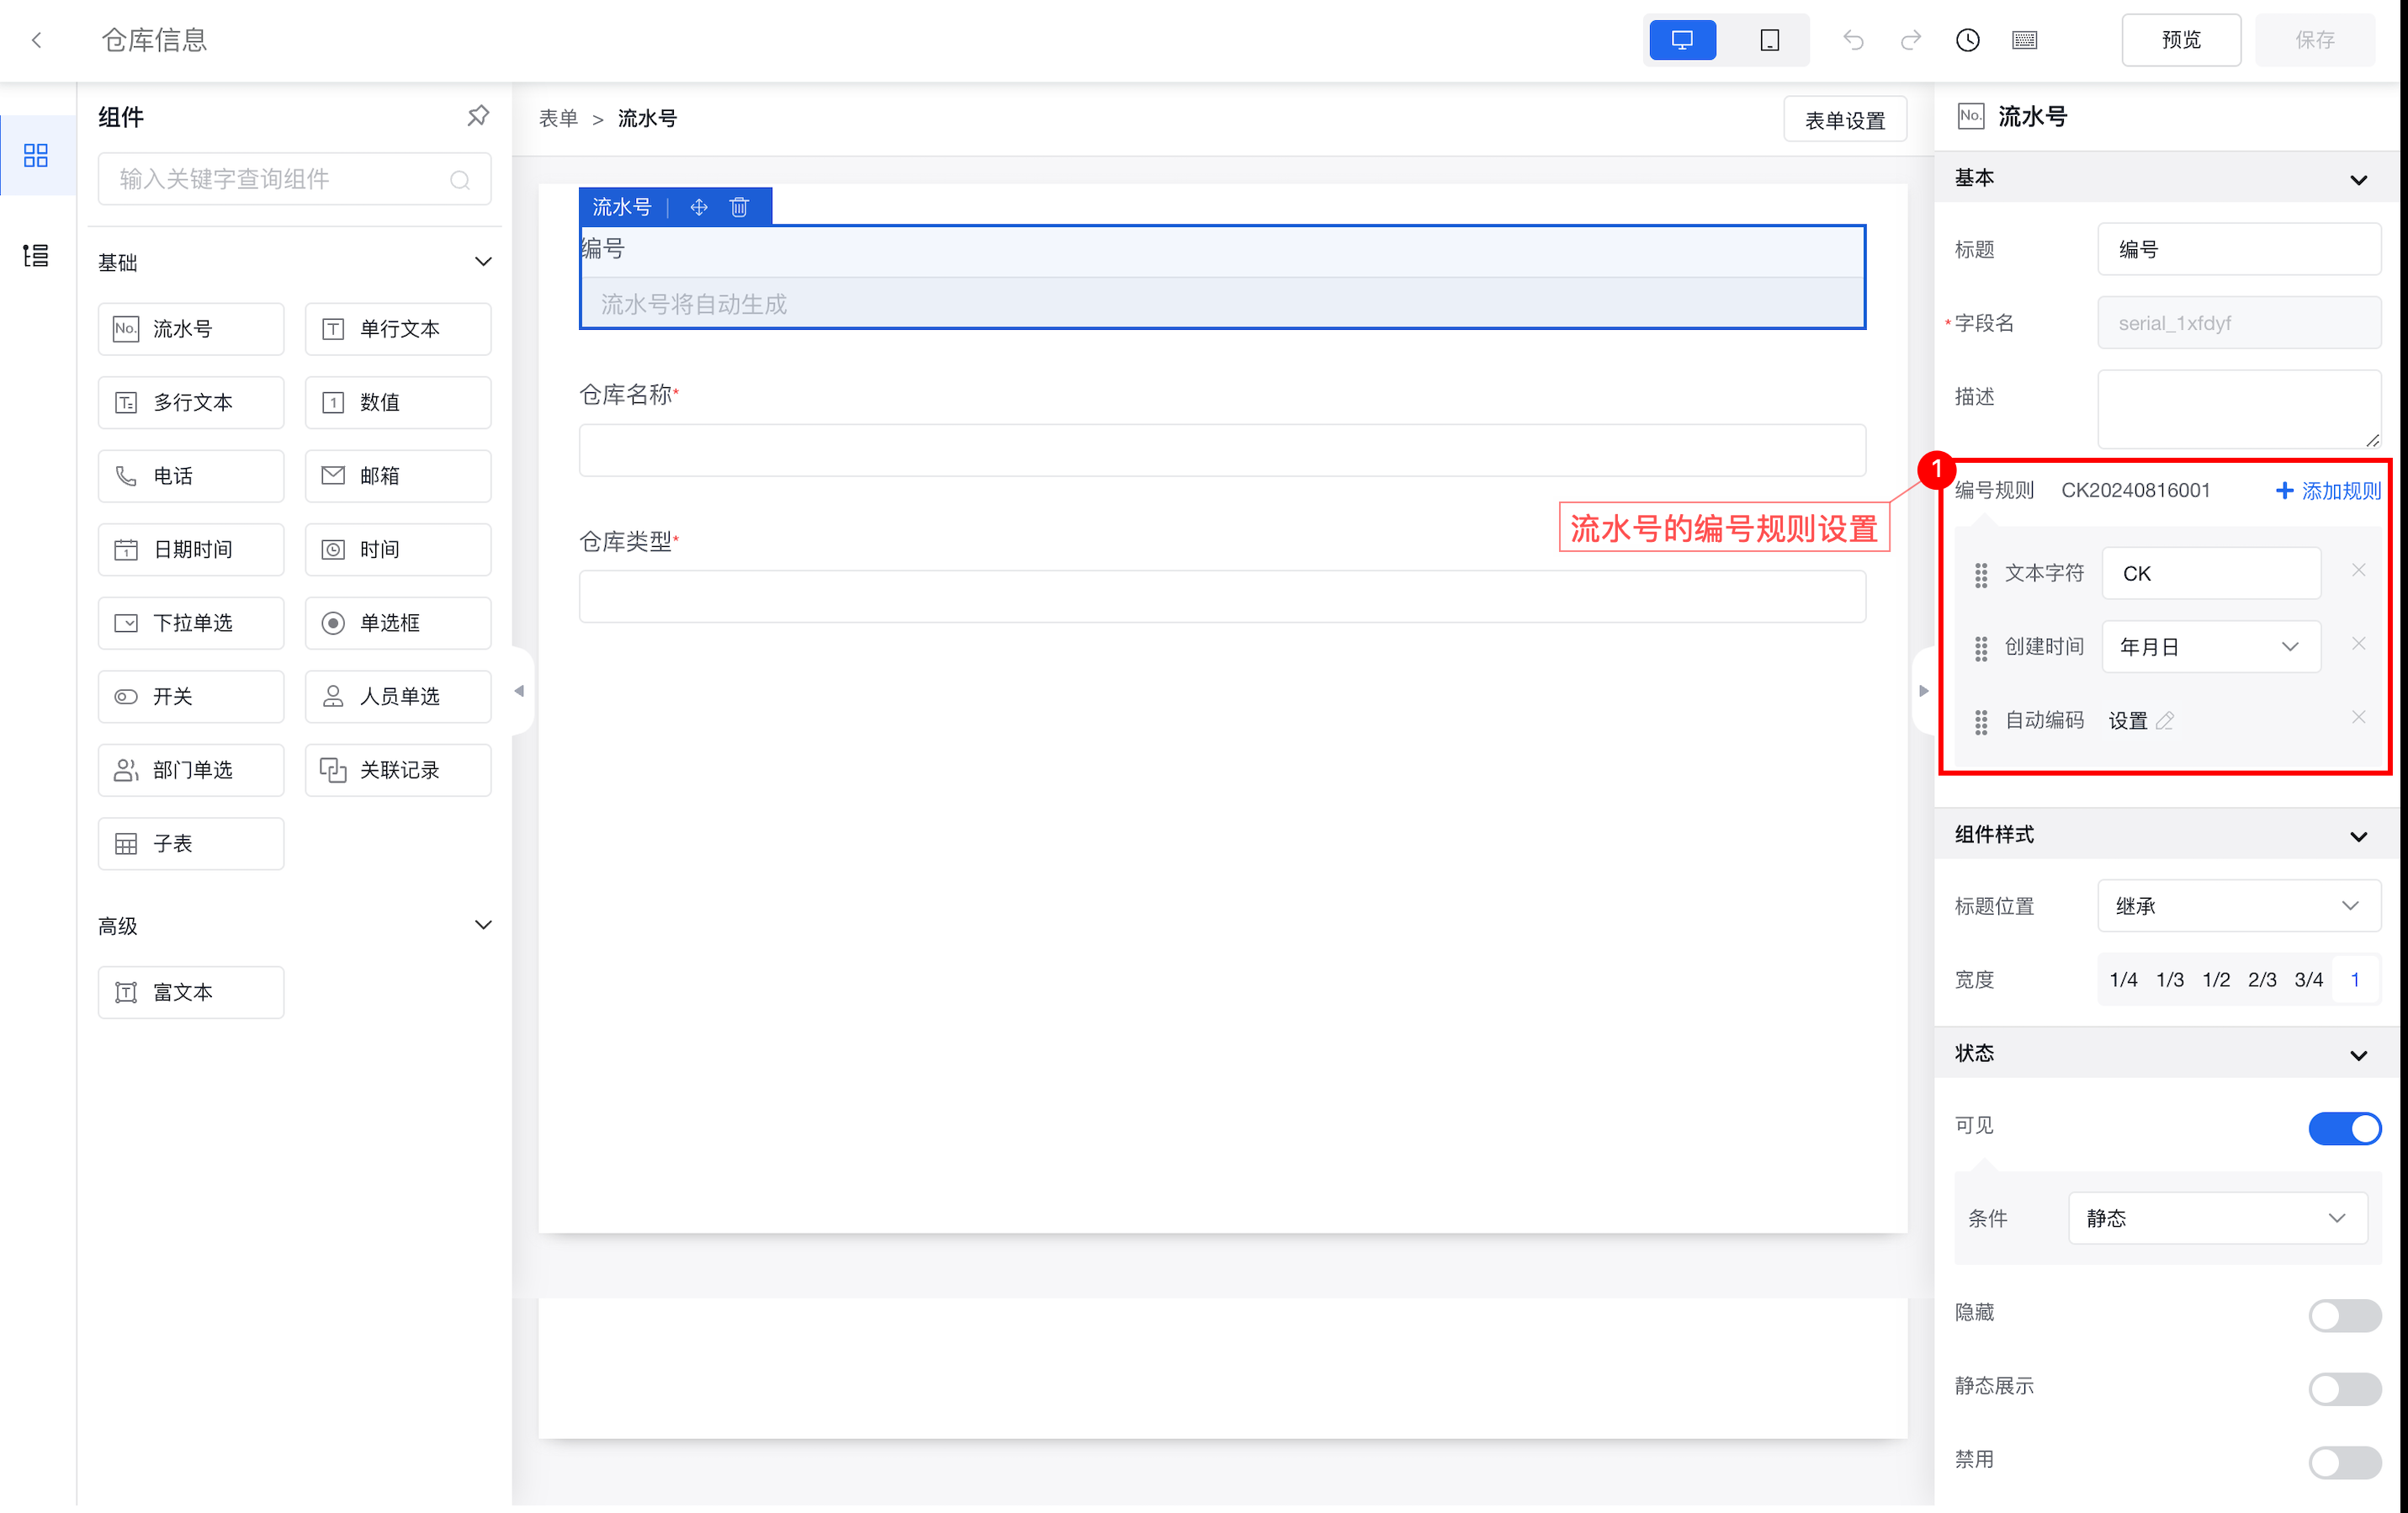
Task: Click the undo arrow icon
Action: pos(1853,40)
